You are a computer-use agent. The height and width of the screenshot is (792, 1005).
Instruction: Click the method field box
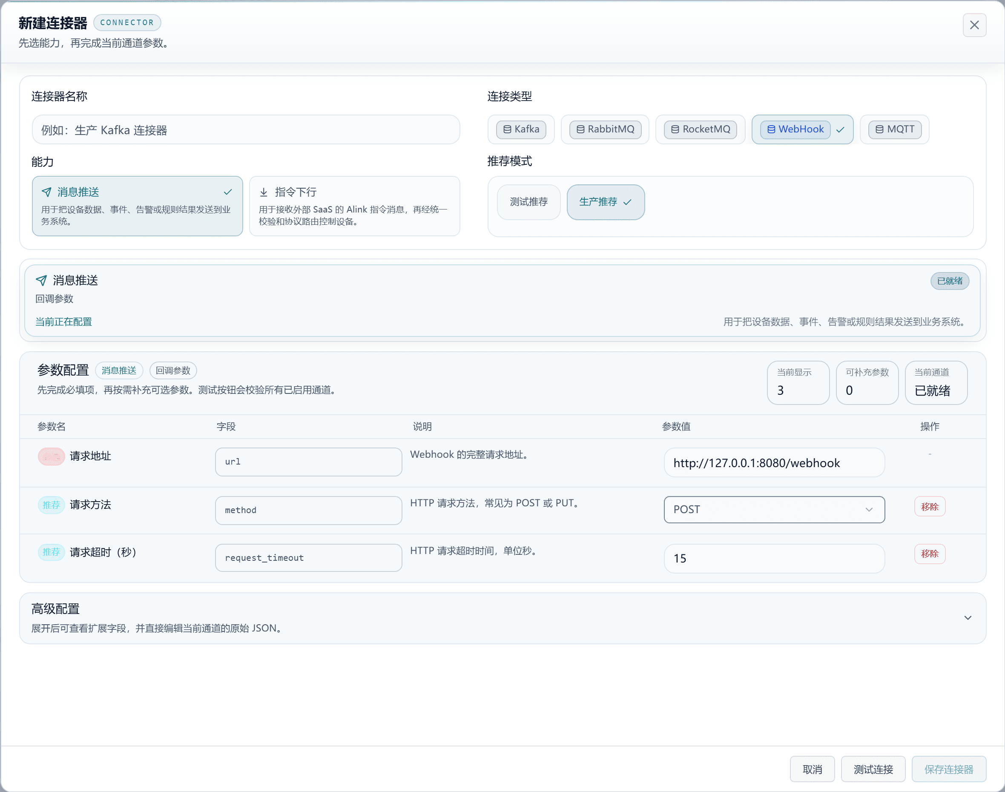point(308,511)
